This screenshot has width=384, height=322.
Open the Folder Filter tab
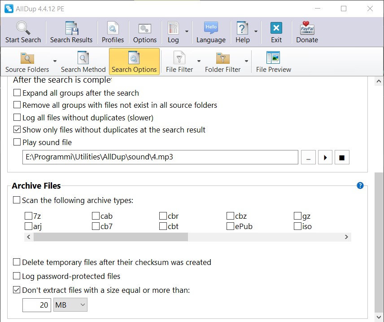tap(223, 62)
